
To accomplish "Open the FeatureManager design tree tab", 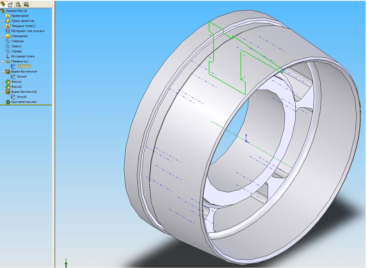I will (x=3, y=4).
